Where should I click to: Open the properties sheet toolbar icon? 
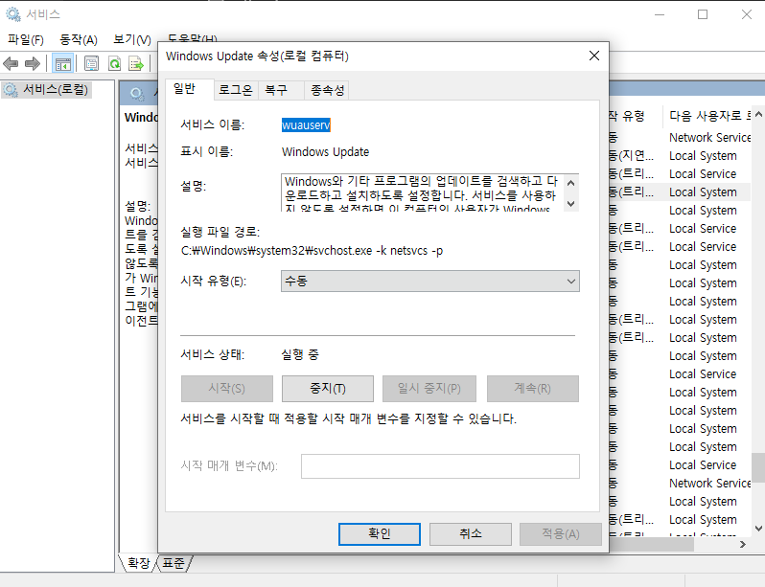pyautogui.click(x=91, y=64)
